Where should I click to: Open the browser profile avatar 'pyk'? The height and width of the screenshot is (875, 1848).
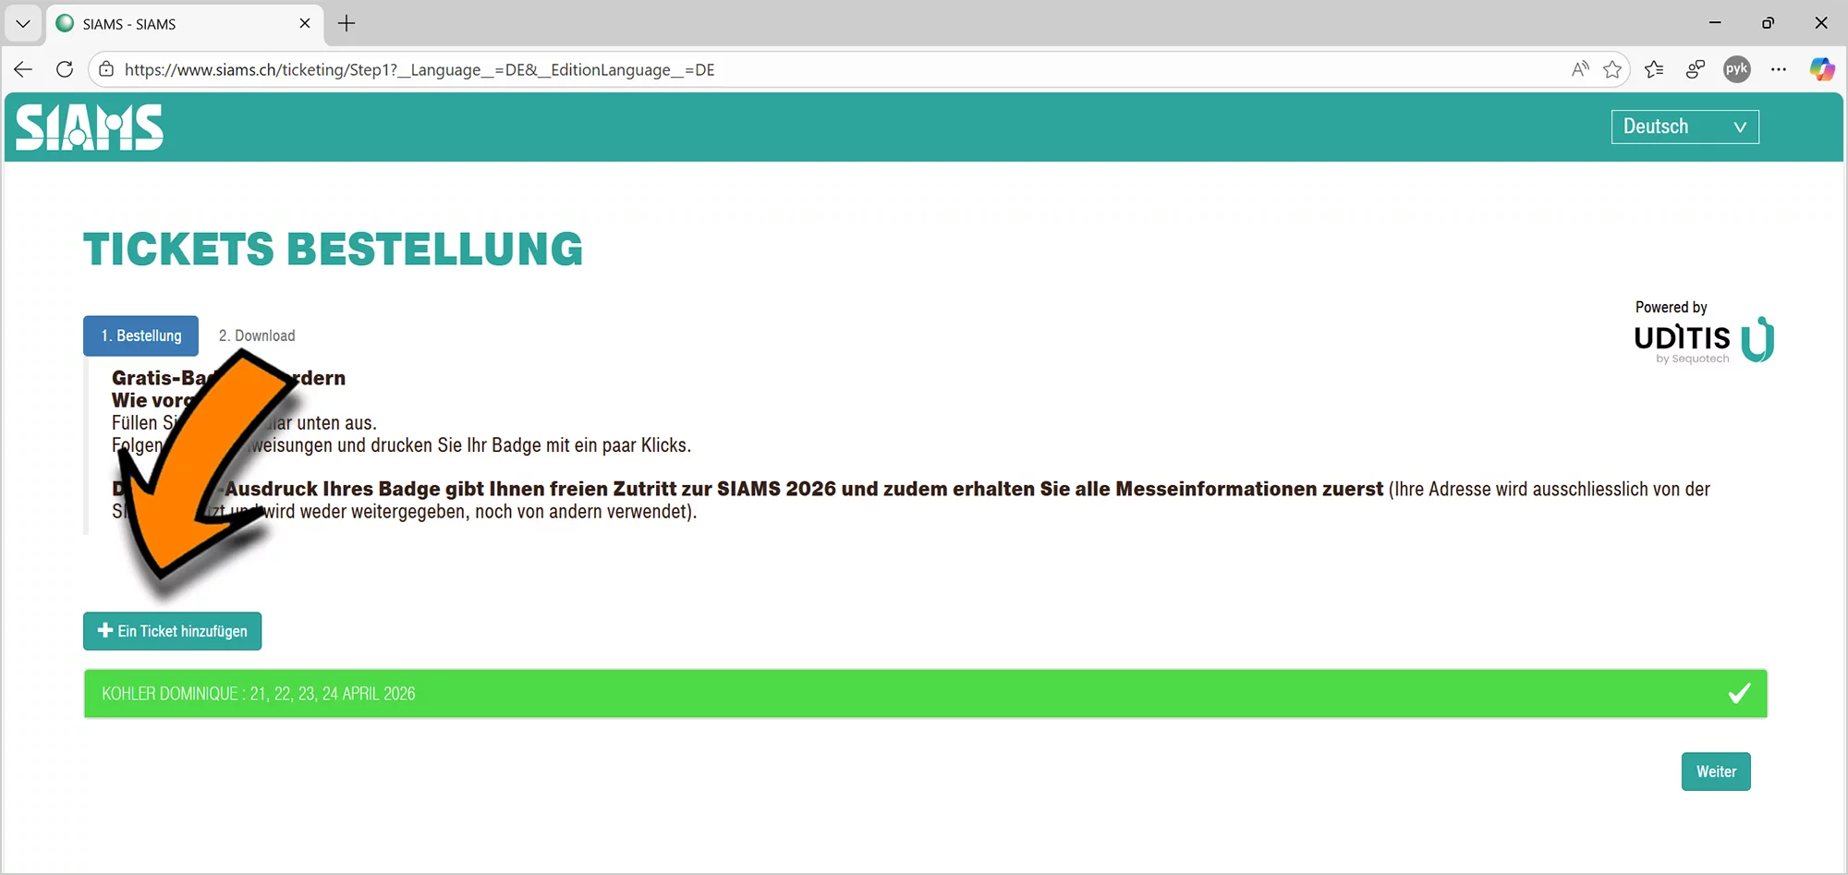pyautogui.click(x=1736, y=69)
